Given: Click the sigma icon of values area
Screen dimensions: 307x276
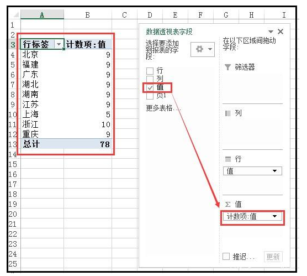Looking at the screenshot, I should pyautogui.click(x=227, y=205).
